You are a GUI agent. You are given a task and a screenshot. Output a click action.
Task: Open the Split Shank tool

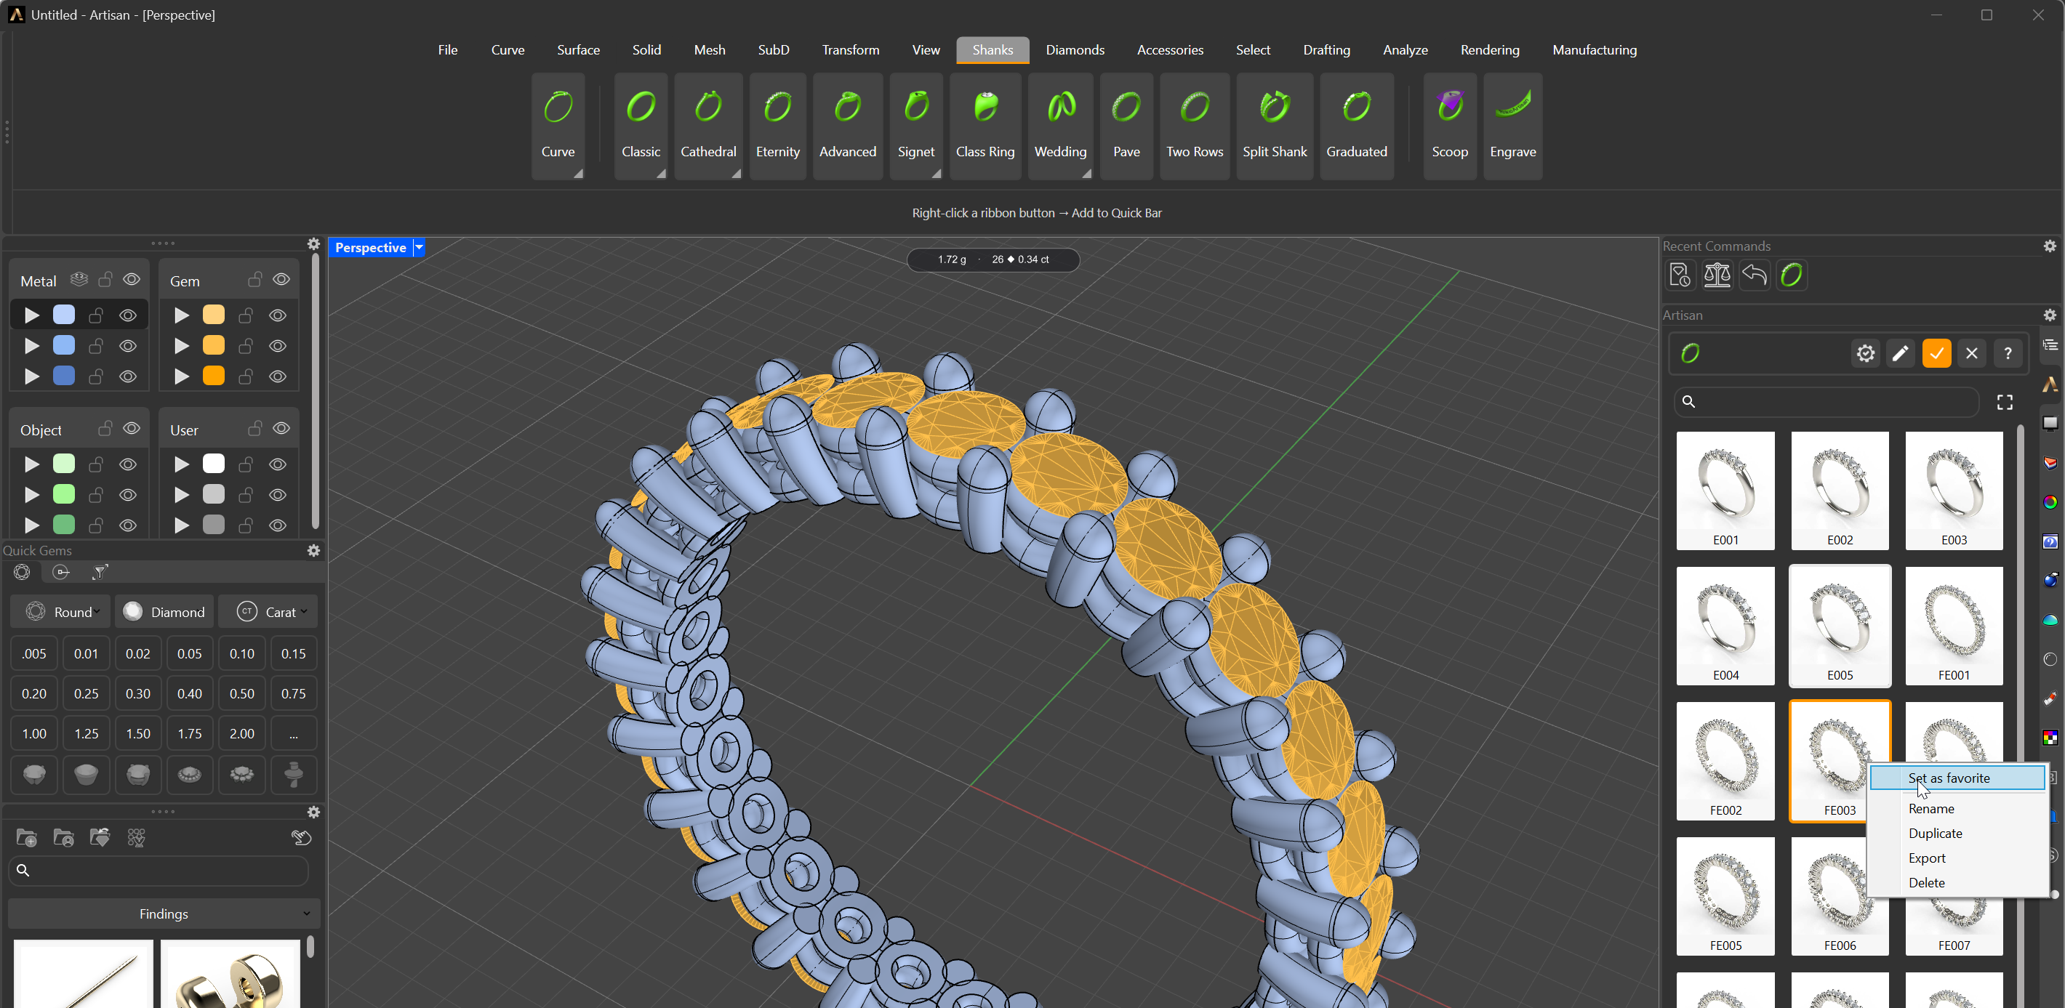click(x=1275, y=126)
